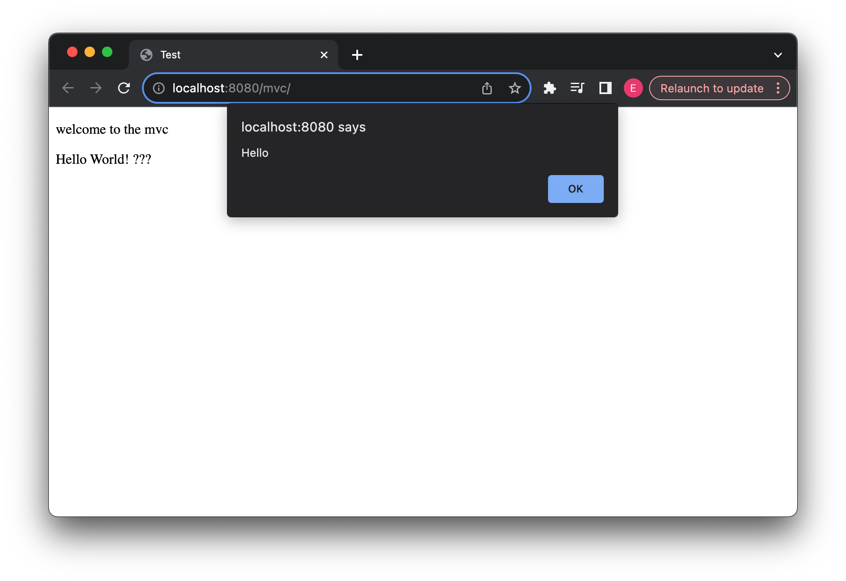Open the extensions puzzle-piece menu

coord(550,88)
